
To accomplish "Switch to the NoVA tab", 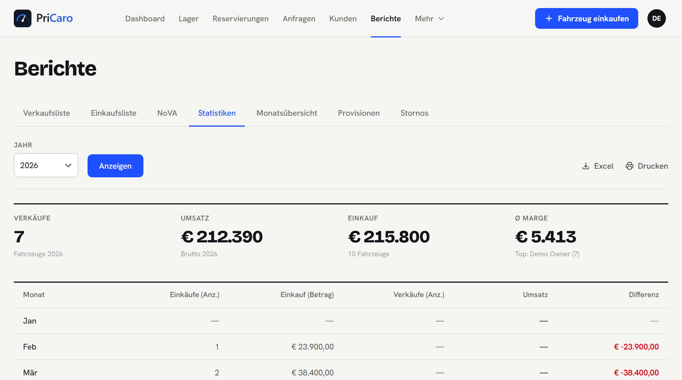I will [x=167, y=113].
